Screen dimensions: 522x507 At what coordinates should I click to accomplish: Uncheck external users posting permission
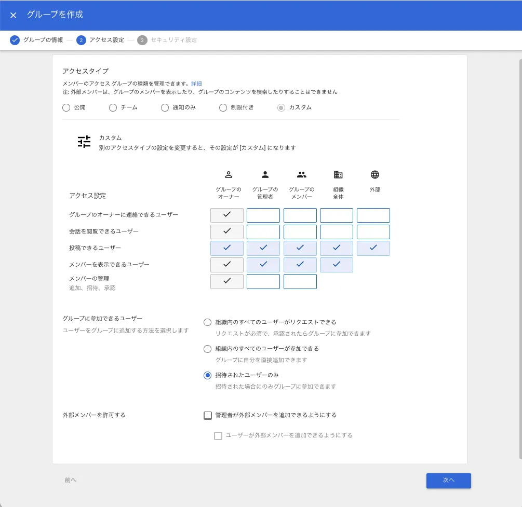tap(373, 249)
